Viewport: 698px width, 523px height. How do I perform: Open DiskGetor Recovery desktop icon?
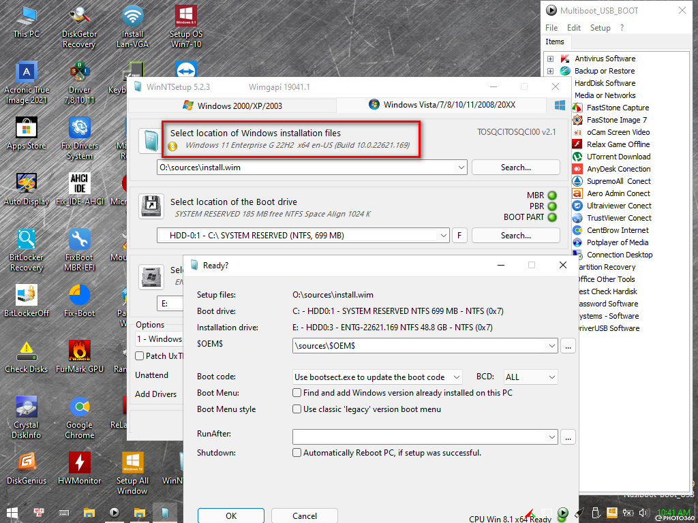point(79,27)
